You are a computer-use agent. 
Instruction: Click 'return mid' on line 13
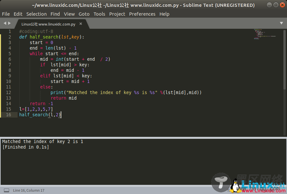coord(64,98)
